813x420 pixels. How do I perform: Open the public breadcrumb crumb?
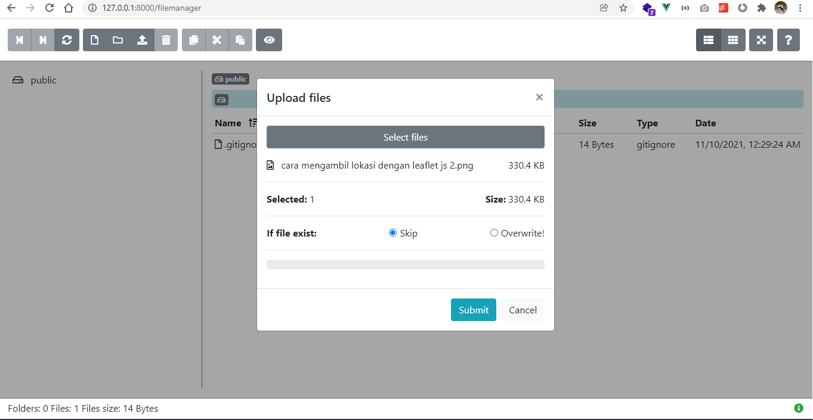click(230, 78)
